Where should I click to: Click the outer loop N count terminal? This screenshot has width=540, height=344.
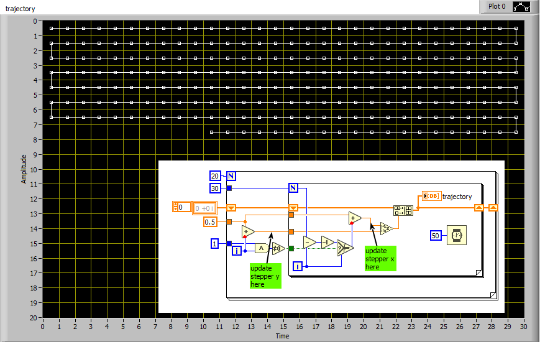click(231, 176)
